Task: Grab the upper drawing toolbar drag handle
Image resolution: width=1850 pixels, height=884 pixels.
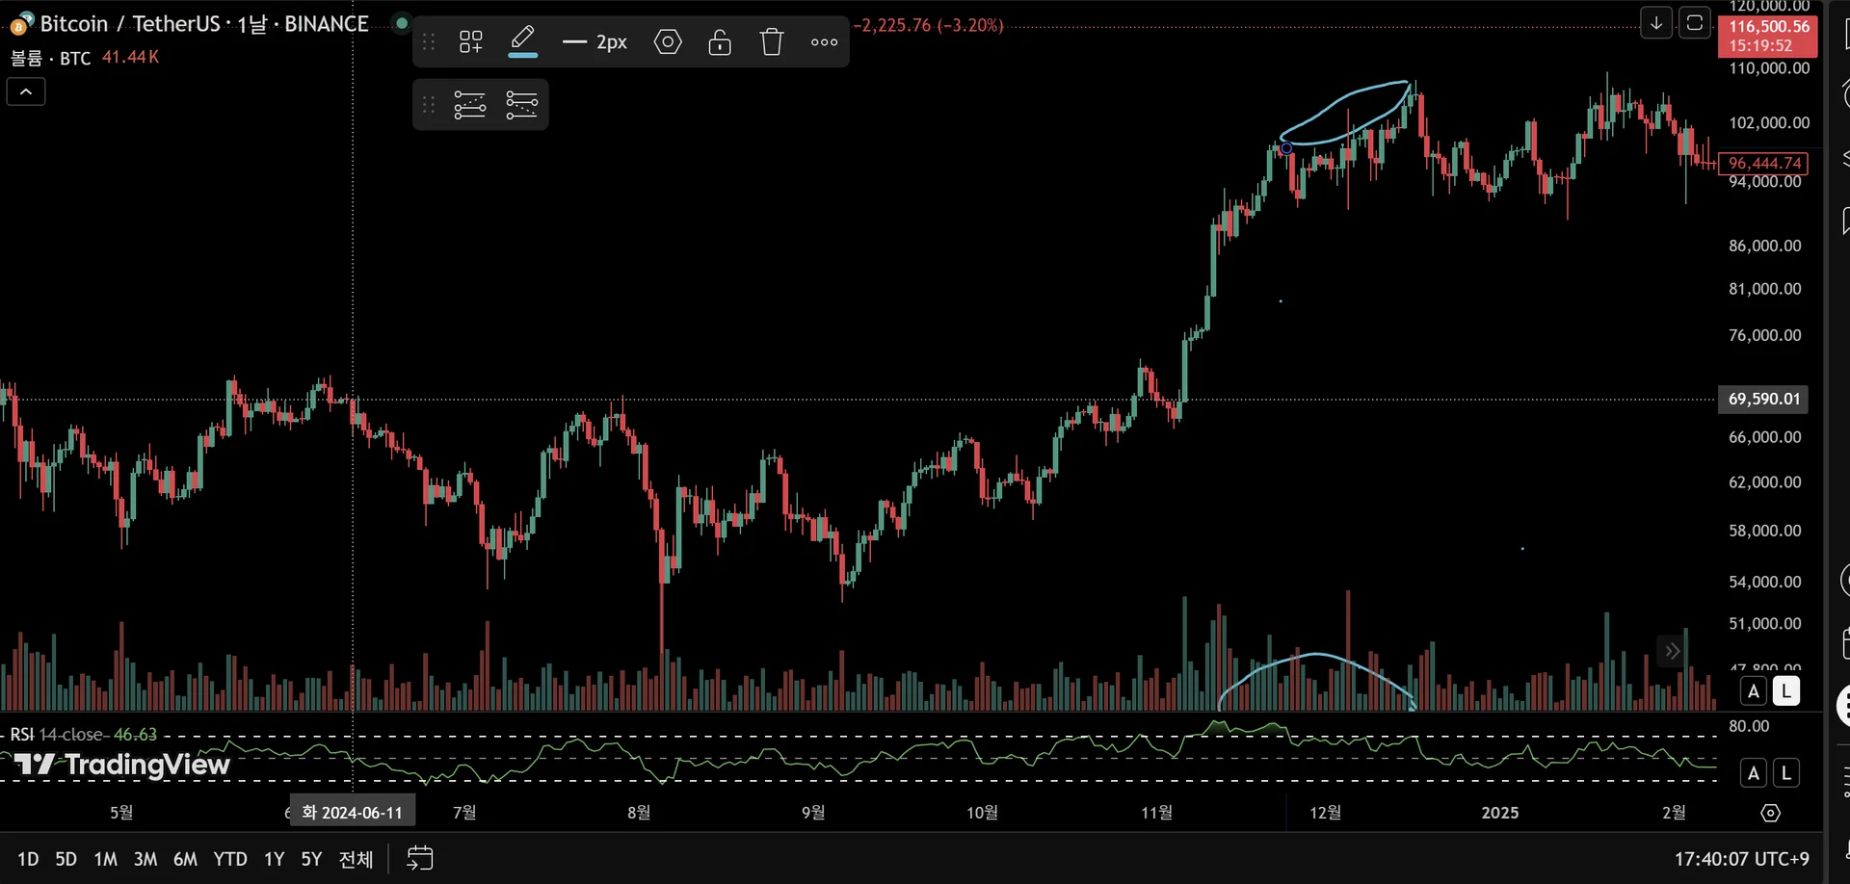Action: tap(429, 41)
